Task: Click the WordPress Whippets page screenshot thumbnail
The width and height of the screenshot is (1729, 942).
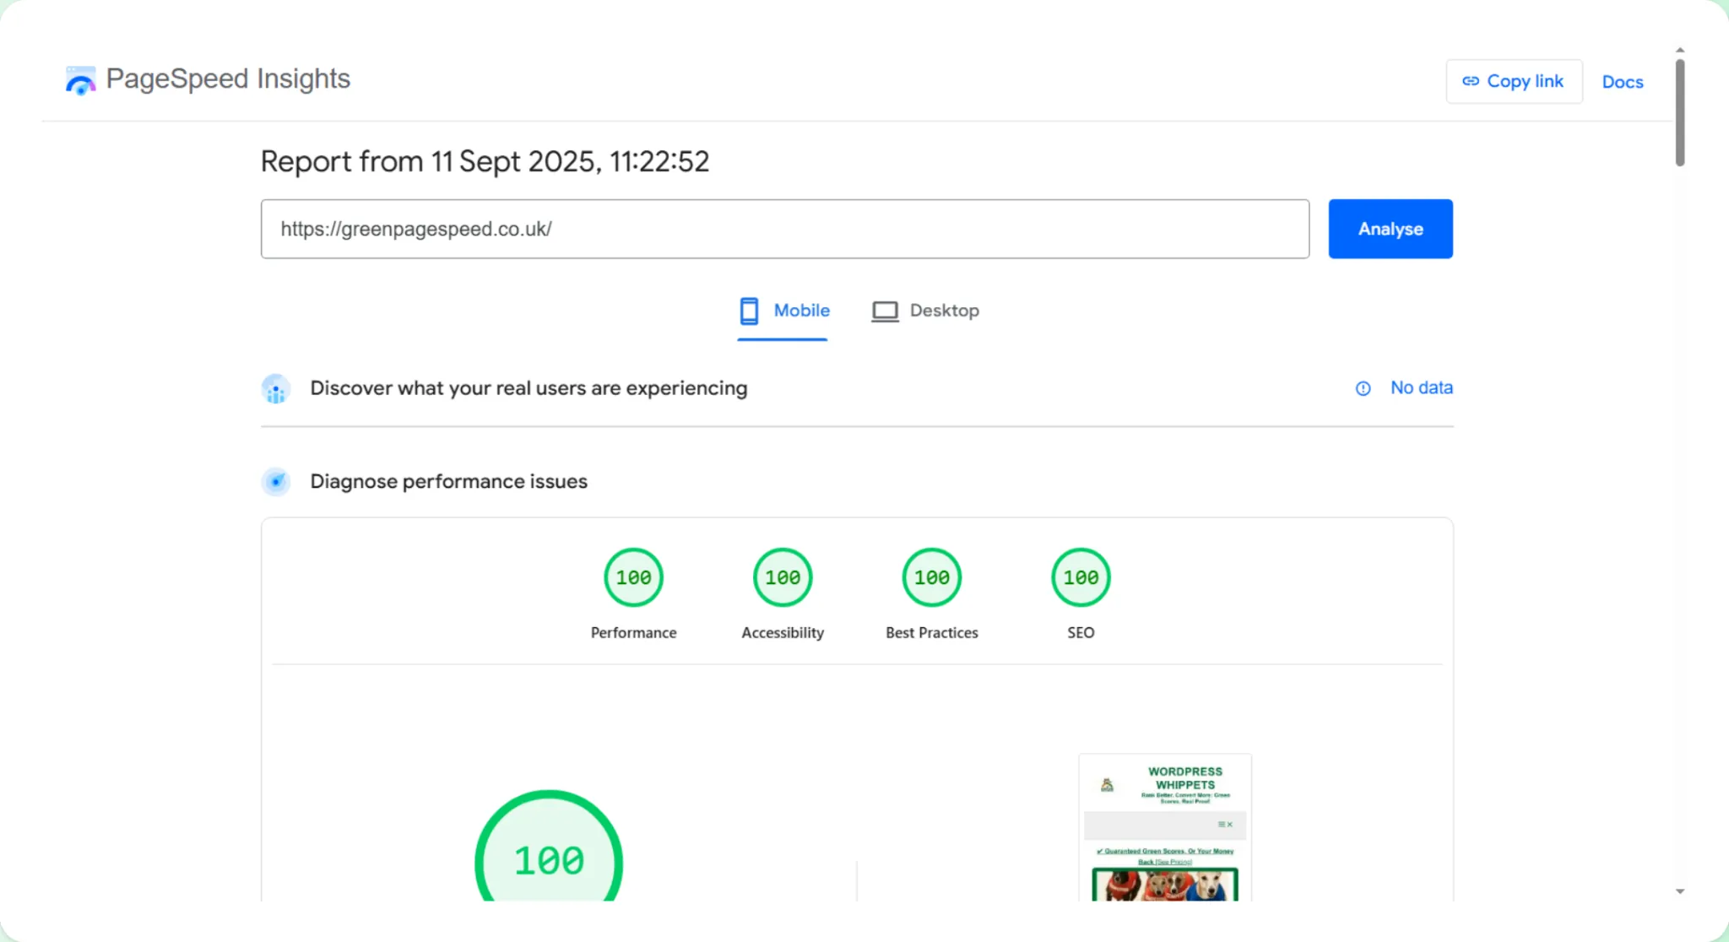Action: pos(1165,827)
